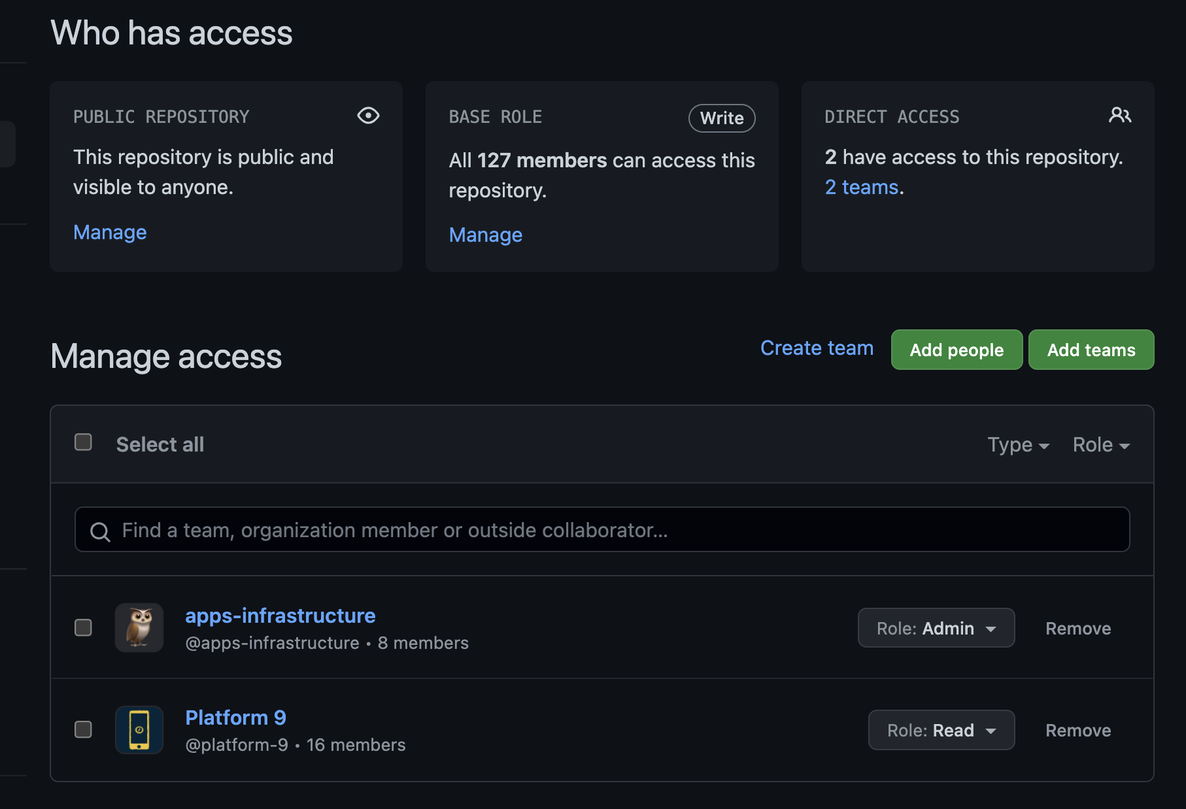Click Manage under Base Role
This screenshot has width=1186, height=809.
point(485,235)
